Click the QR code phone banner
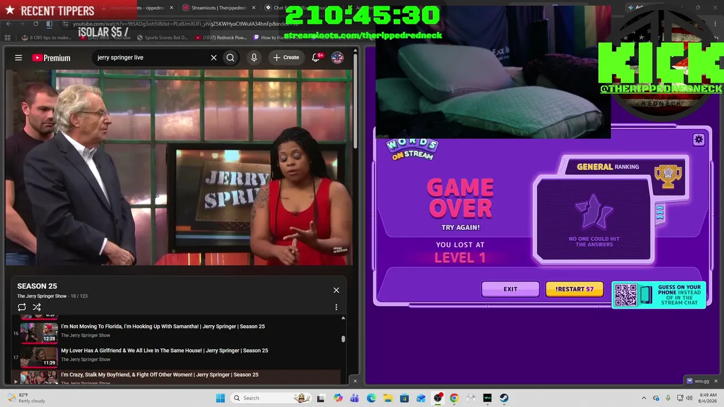The width and height of the screenshot is (724, 407). tap(659, 295)
